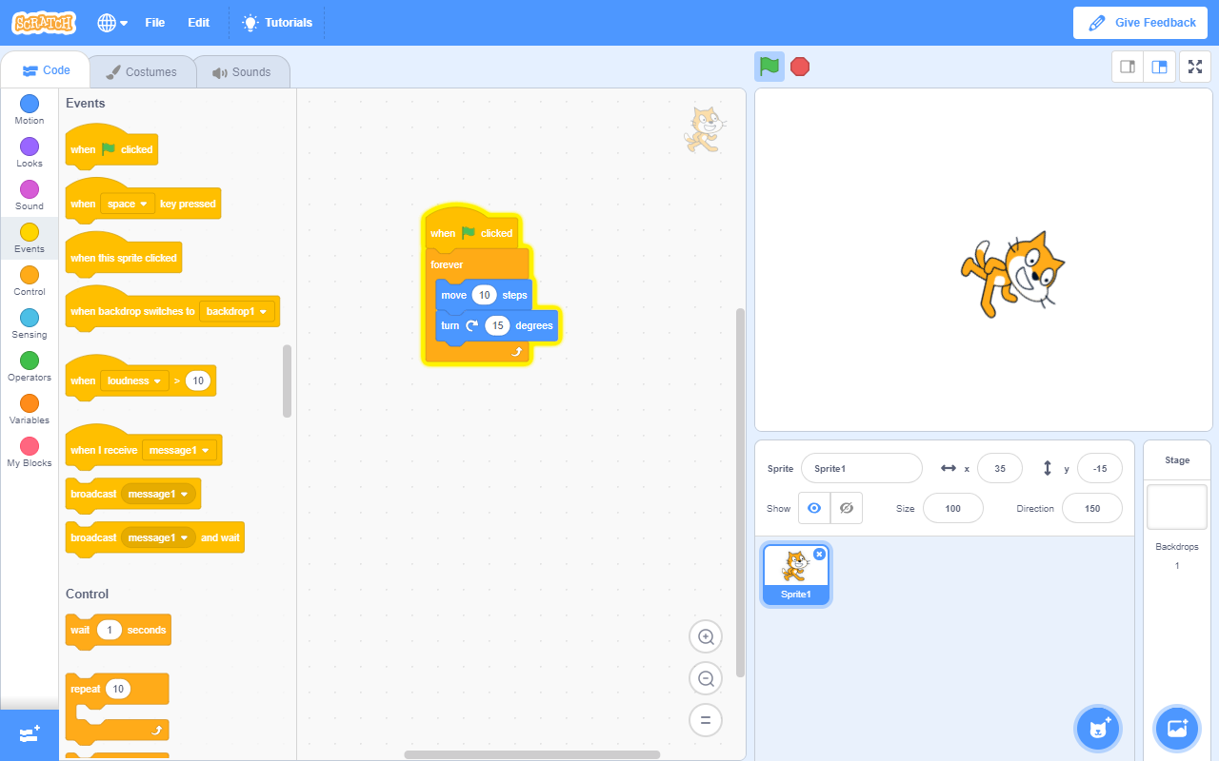Open the File menu
The image size is (1219, 761).
[x=155, y=22]
